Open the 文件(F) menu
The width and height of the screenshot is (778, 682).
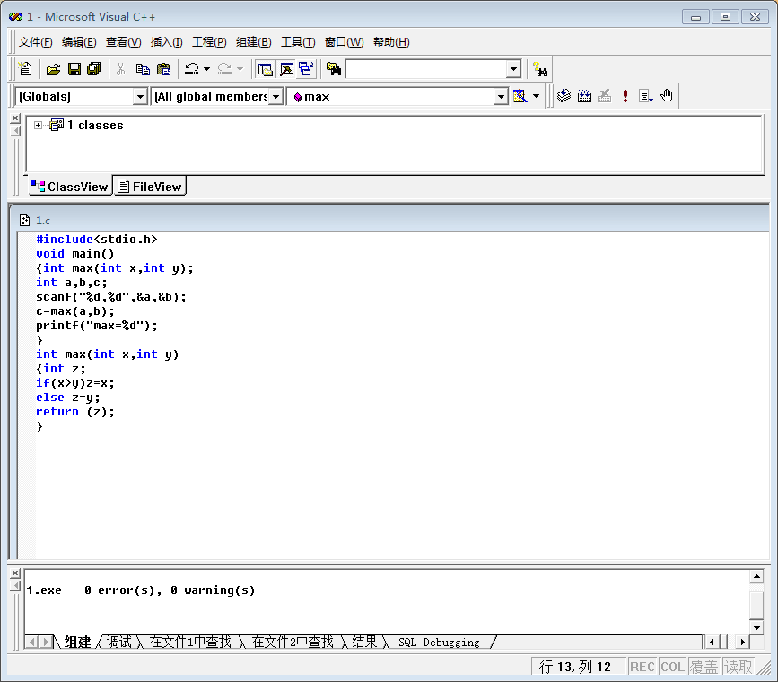pos(35,42)
